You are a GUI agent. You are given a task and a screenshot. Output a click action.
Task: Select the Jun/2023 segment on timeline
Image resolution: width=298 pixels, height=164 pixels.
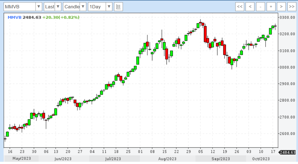point(64,159)
